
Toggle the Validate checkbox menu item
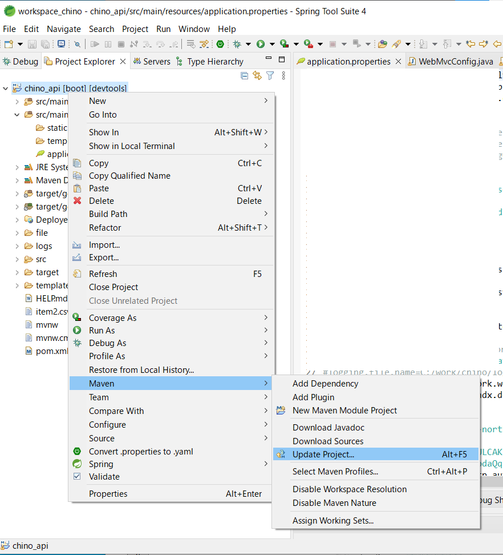click(x=104, y=476)
